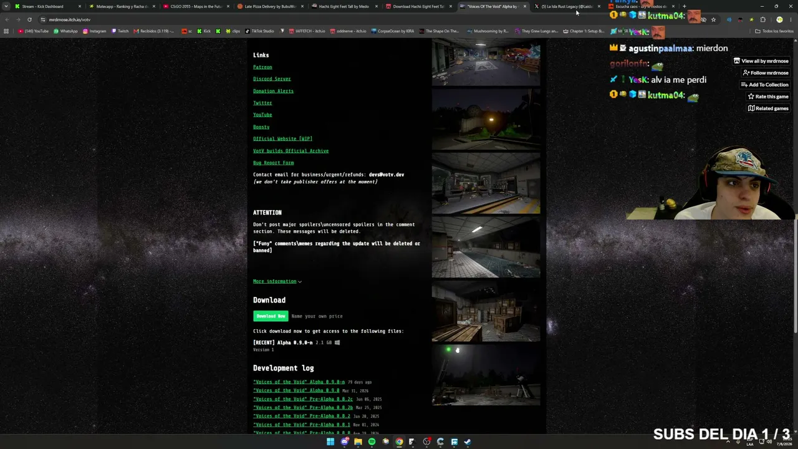Open the storage crates room screenshot
798x449 pixels.
coord(486,311)
